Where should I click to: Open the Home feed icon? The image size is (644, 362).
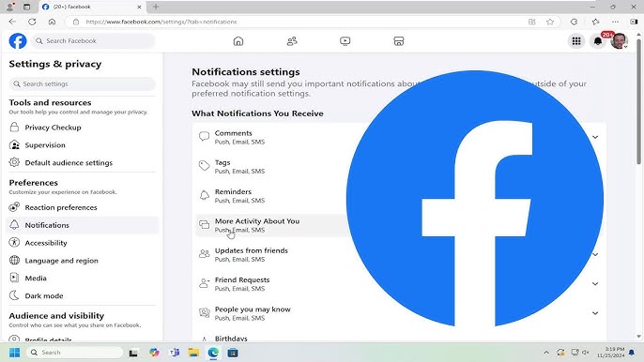click(238, 41)
